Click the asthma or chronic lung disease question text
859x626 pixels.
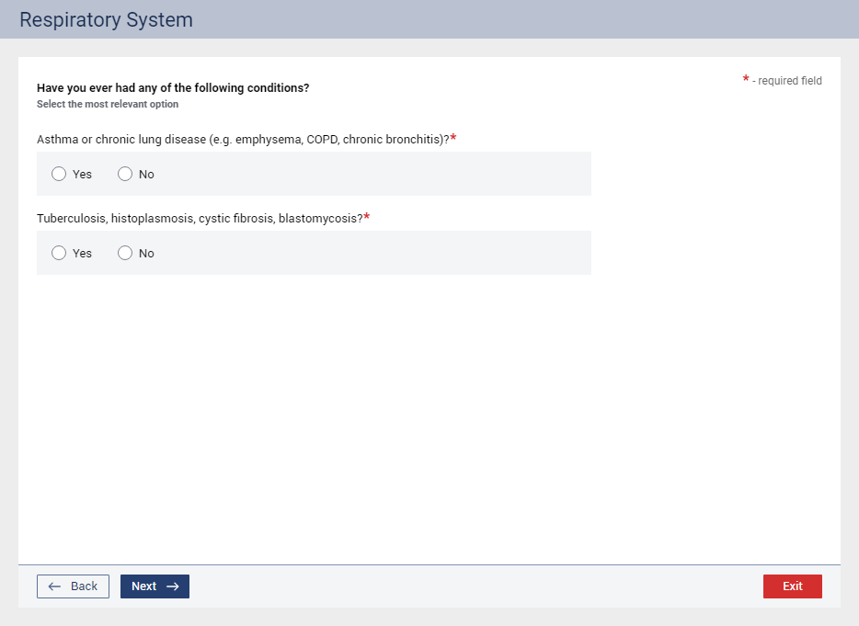point(243,140)
